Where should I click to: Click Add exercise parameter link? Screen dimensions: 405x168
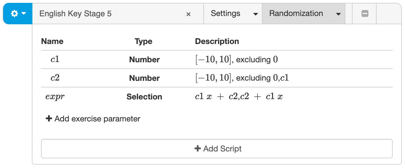pos(97,119)
